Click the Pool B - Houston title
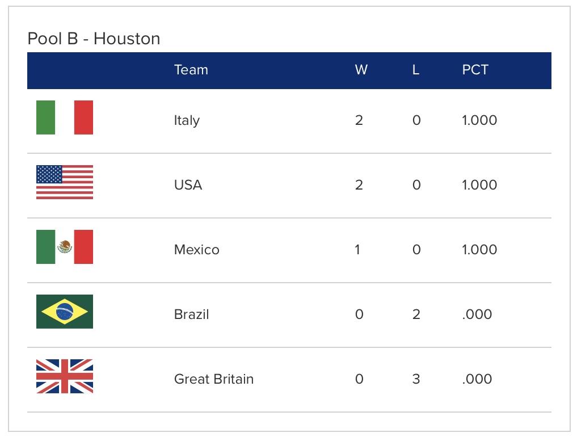Screen dimensions: 577x441 [94, 39]
